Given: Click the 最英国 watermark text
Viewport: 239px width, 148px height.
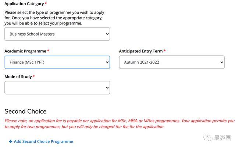Looking at the screenshot, I should [223, 138].
